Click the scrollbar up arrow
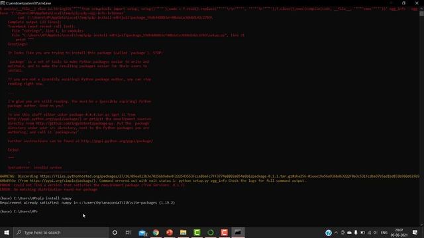Screen dimensions: 424x238 tap(421, 9)
